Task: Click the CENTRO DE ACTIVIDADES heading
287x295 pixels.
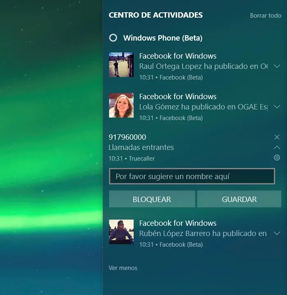Action: (x=155, y=15)
